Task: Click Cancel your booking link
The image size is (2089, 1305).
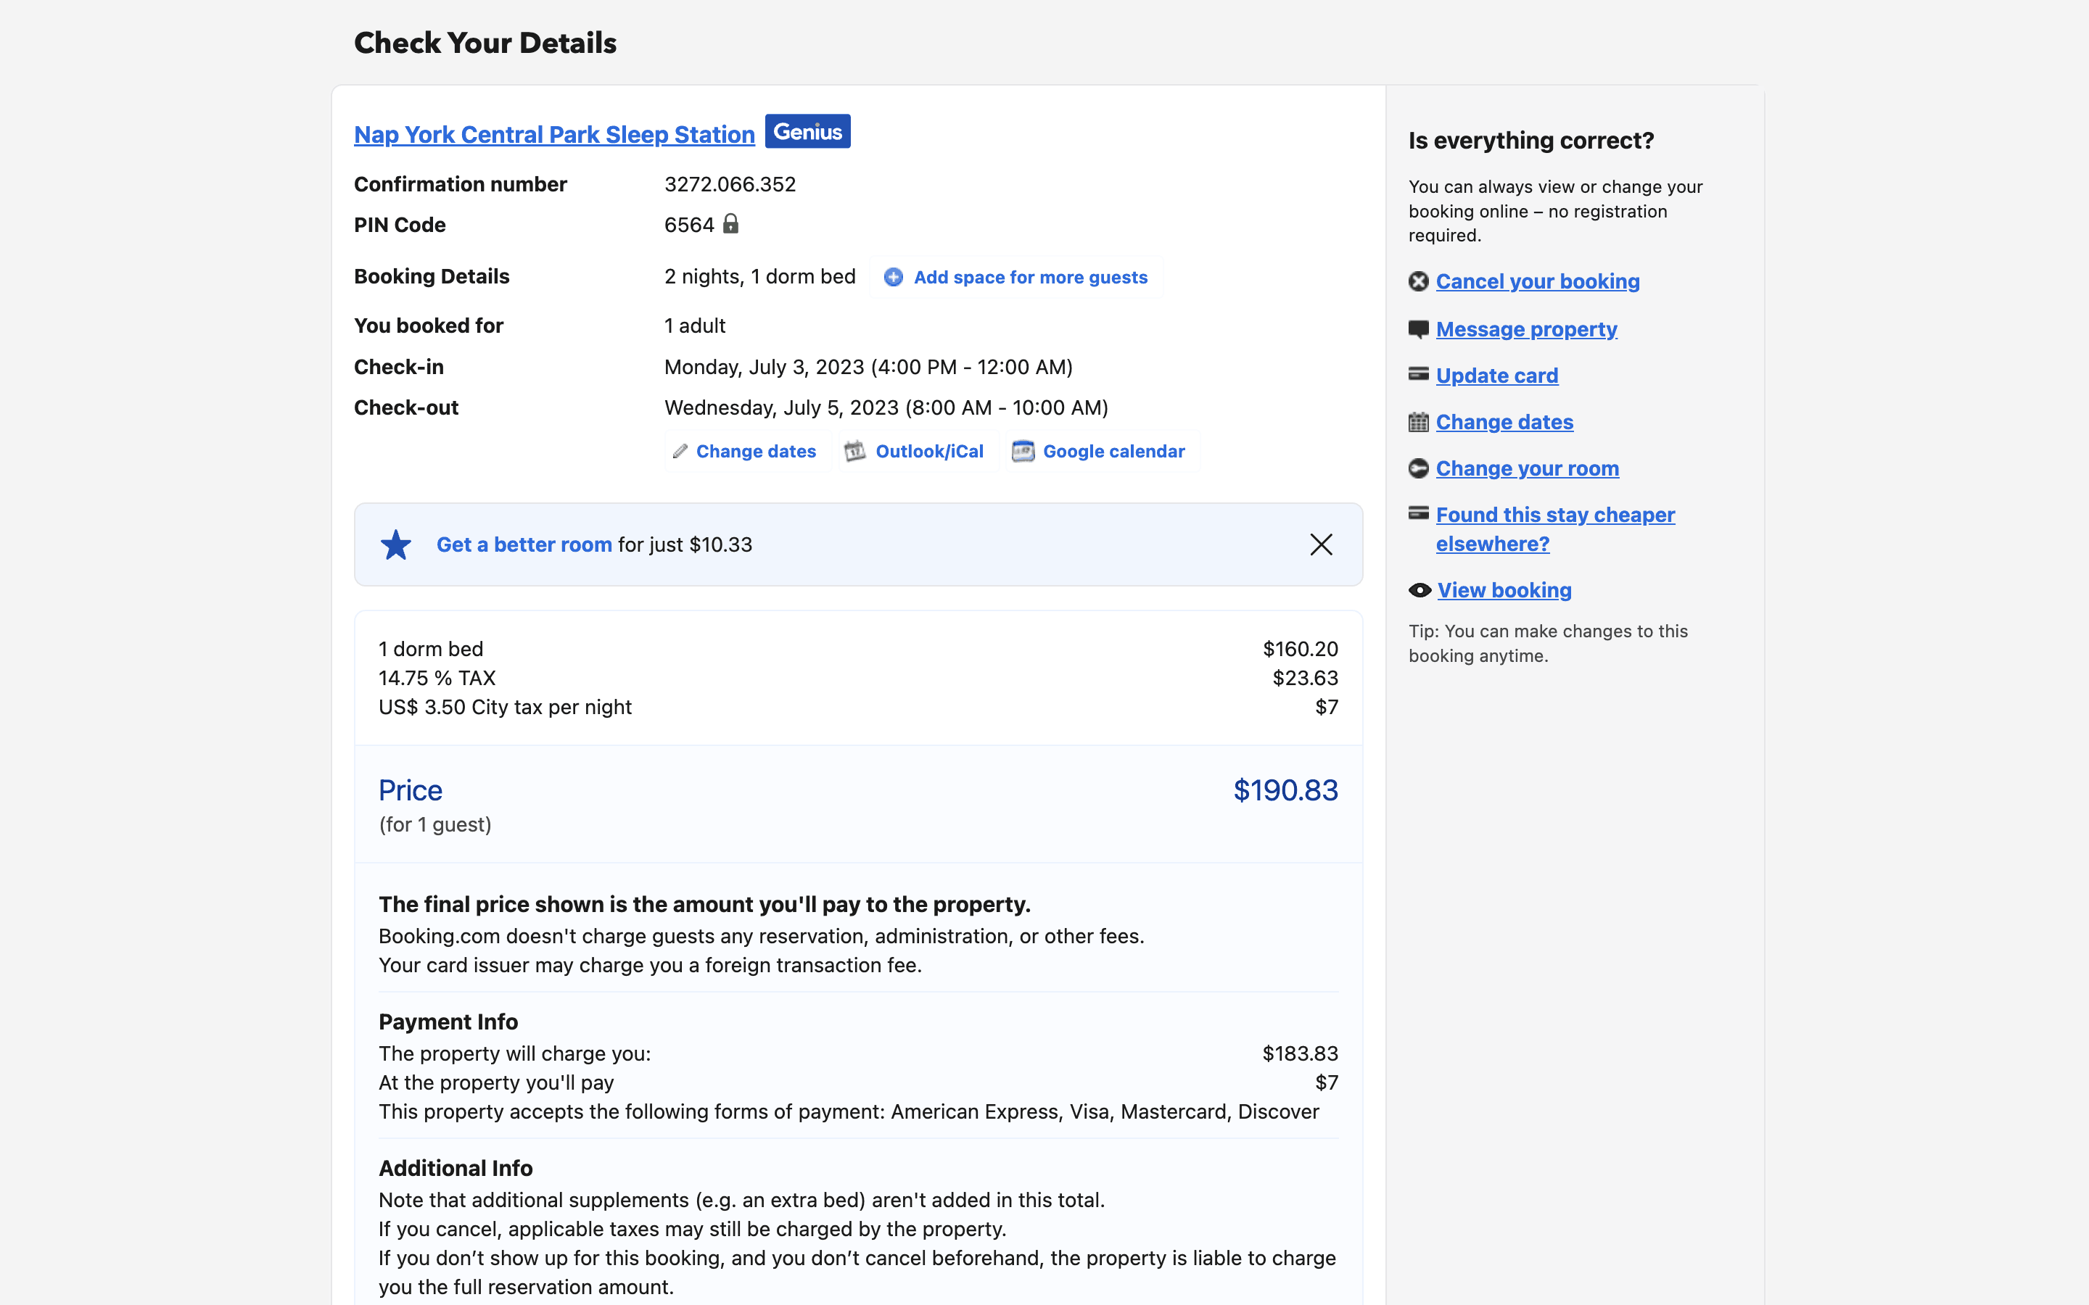Action: [1538, 281]
